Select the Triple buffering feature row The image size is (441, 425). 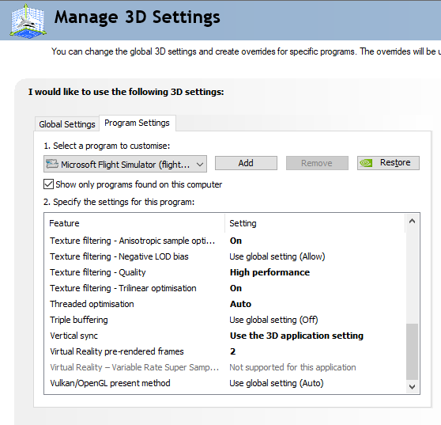(x=225, y=320)
